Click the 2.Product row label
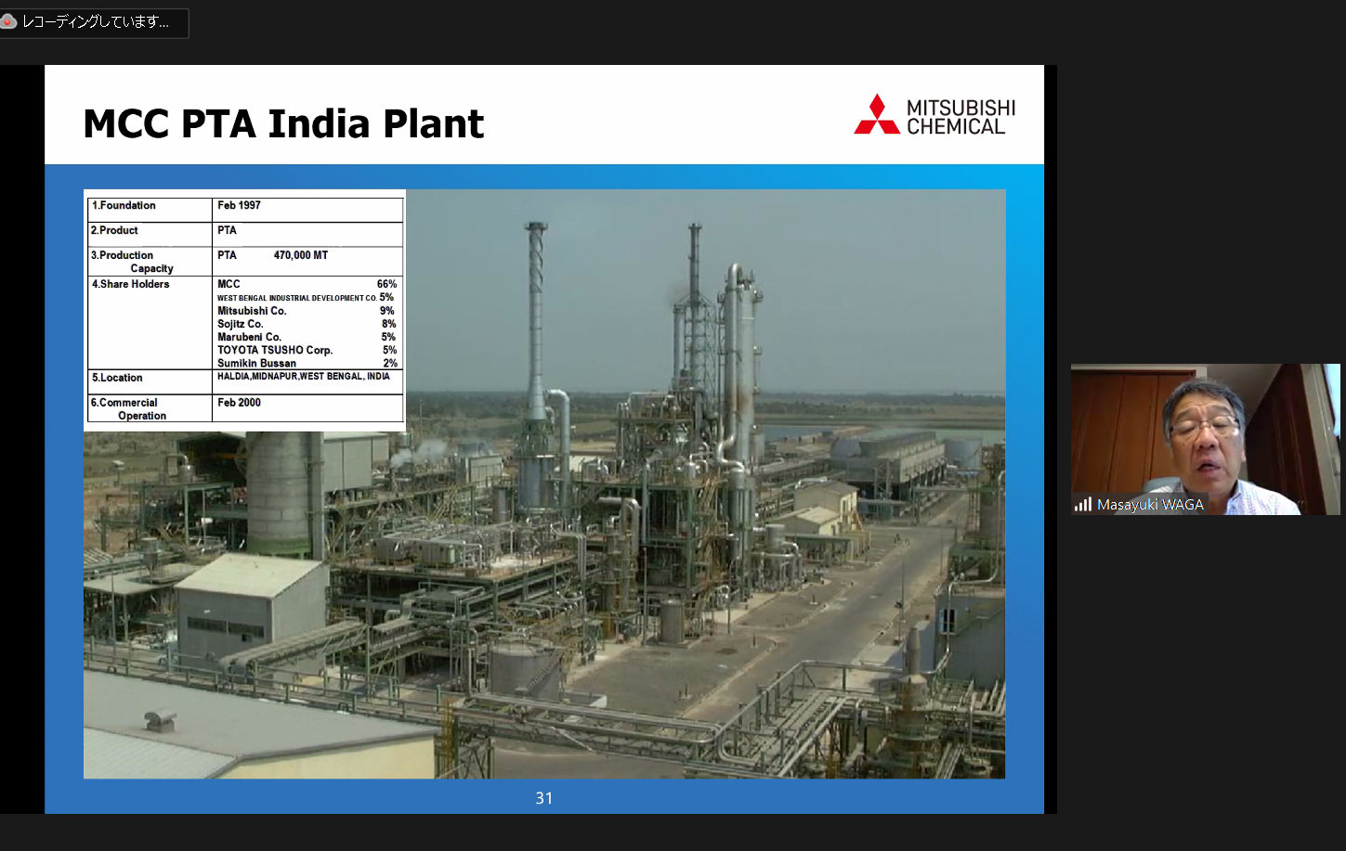1346x851 pixels. (x=114, y=230)
